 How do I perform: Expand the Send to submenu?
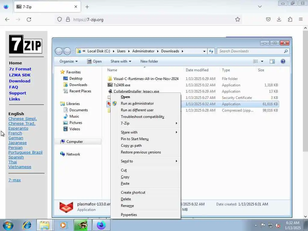pyautogui.click(x=145, y=161)
